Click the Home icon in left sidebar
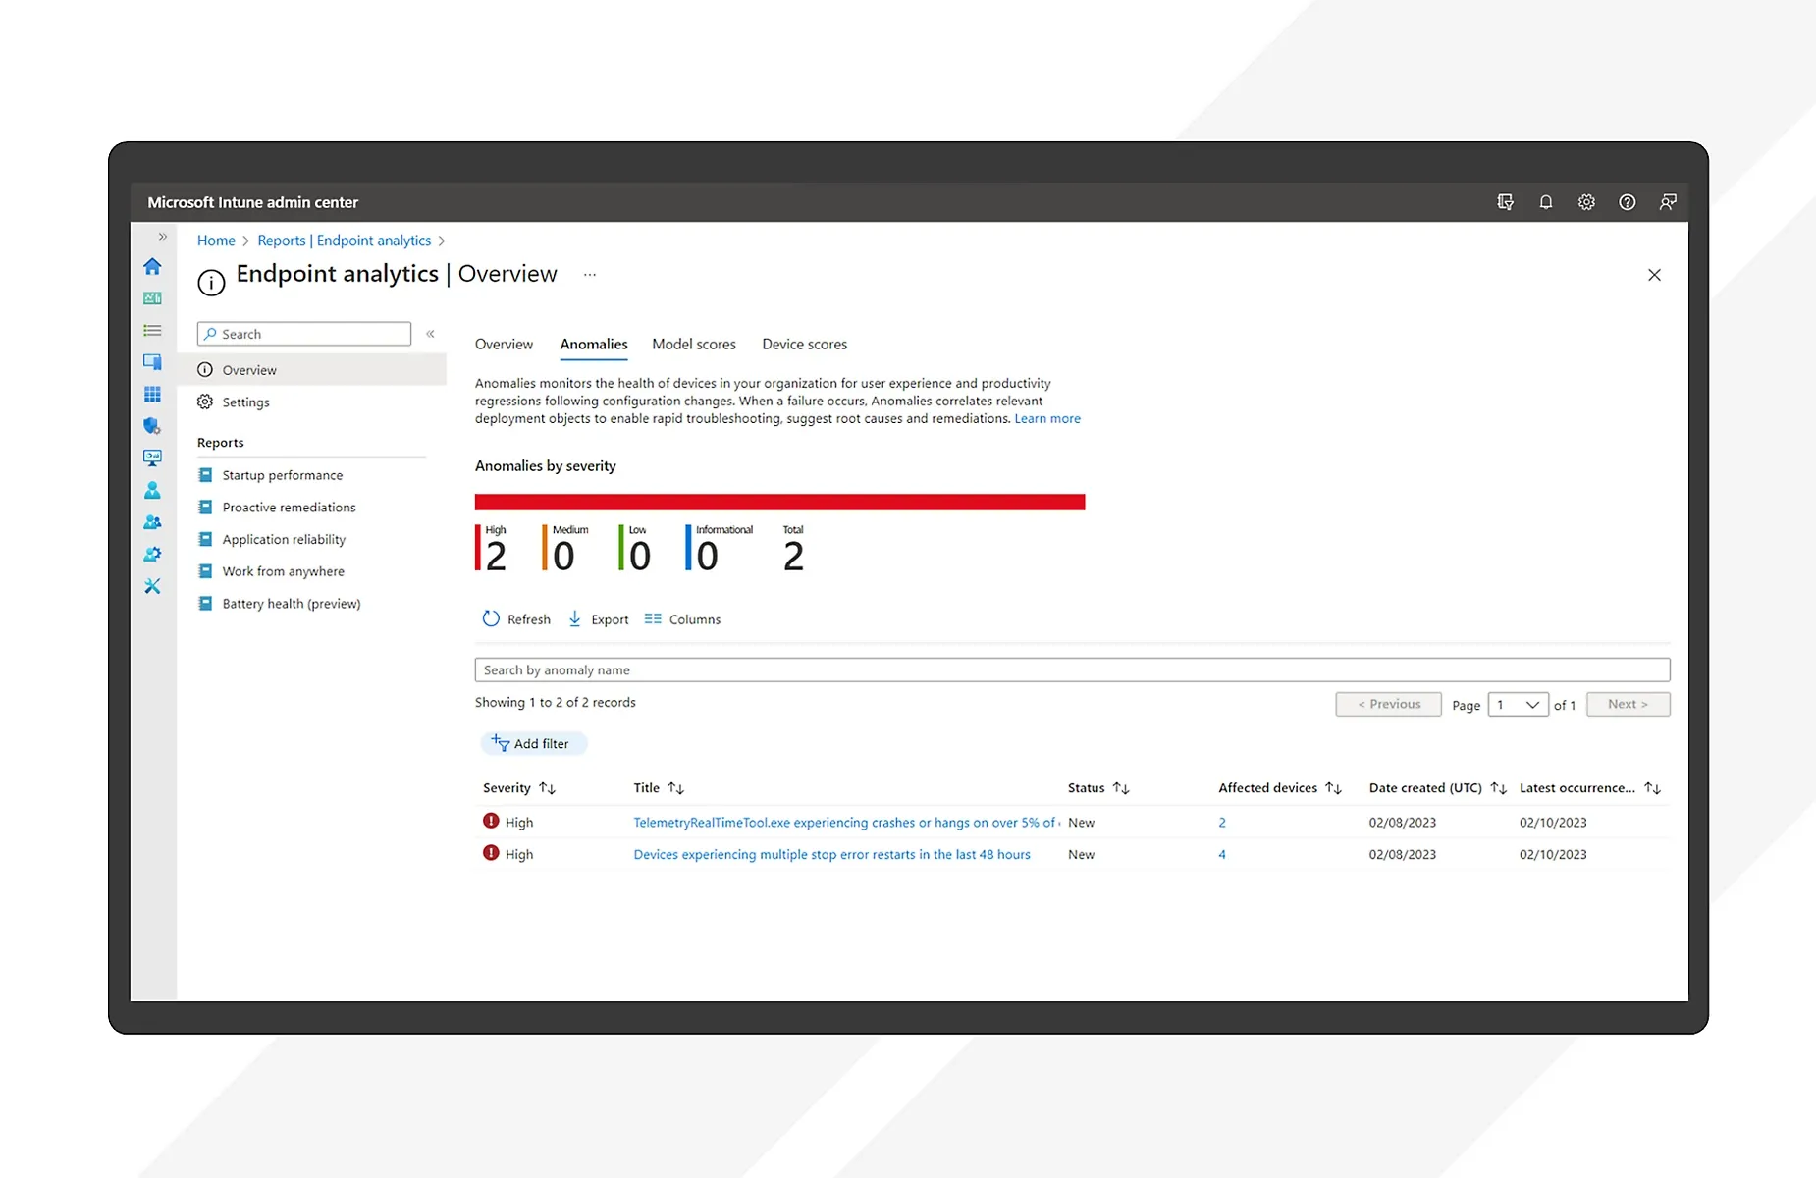 coord(152,266)
